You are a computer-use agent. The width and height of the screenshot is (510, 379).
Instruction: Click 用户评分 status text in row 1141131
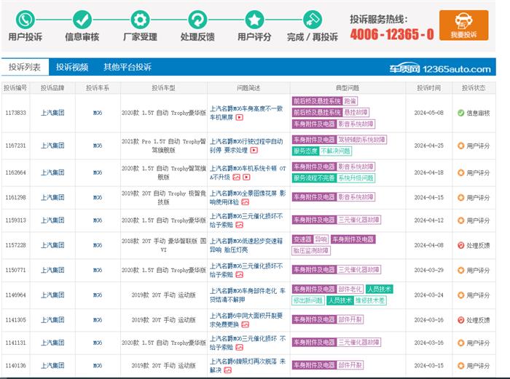tap(478, 343)
